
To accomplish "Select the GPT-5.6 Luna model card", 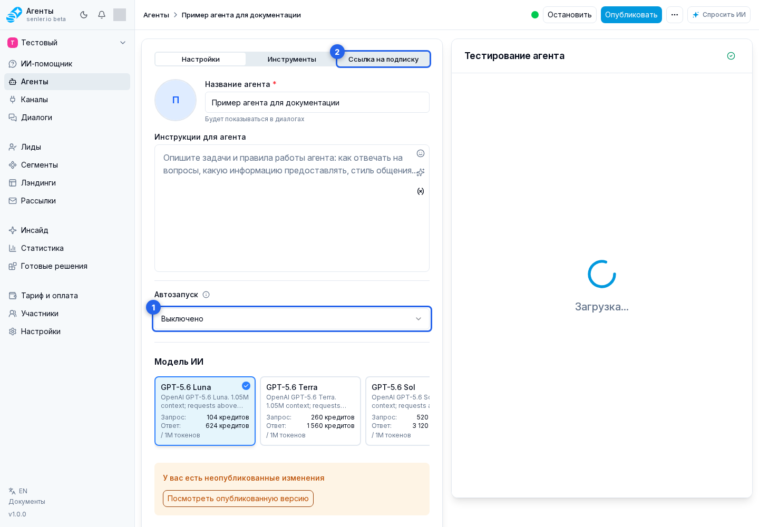I will point(205,411).
